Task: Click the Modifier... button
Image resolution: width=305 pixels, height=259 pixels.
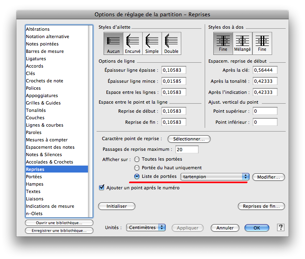Action: click(x=268, y=177)
